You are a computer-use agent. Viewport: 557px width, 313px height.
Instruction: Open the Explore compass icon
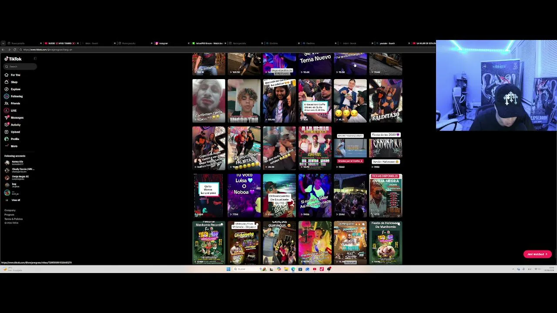click(7, 89)
